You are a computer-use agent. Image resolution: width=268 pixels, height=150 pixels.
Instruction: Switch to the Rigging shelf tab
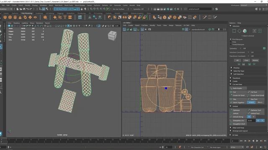point(60,13)
